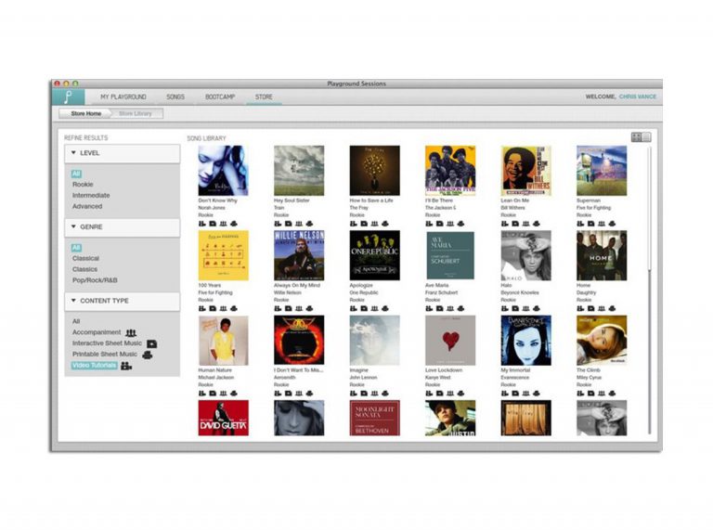Click interactive sheet icon under Home by Daughtry

[x=590, y=309]
